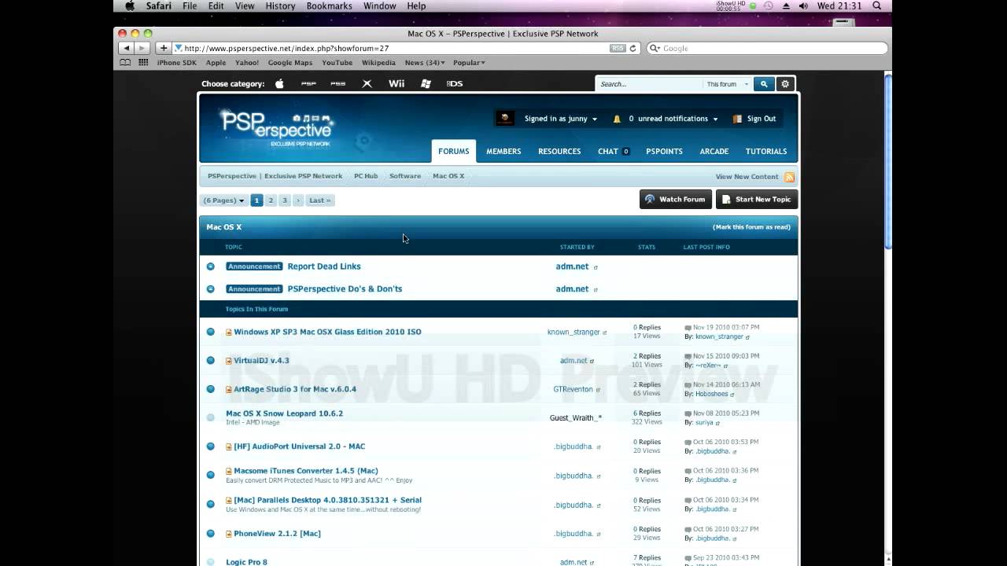1007x566 pixels.
Task: Go to page 2 of topics
Action: 271,200
